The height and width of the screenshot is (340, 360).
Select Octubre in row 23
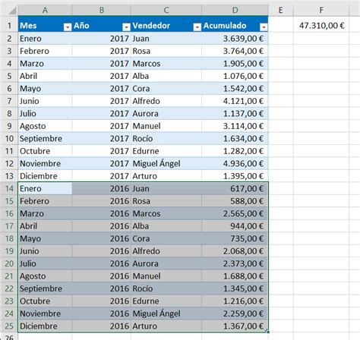(45, 301)
